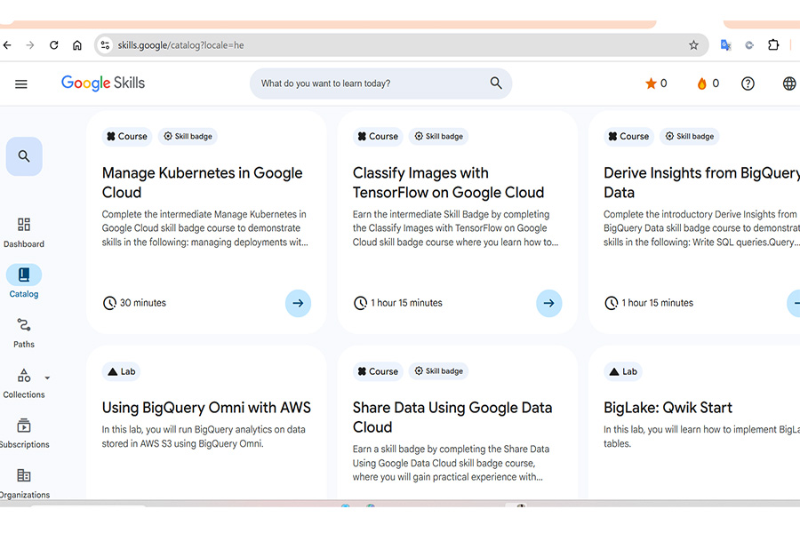This screenshot has width=800, height=533.
Task: Open Classify Images with TensorFlow arrow button
Action: 548,303
